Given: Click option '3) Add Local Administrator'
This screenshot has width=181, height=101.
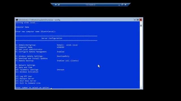Looking at the screenshot, I should tap(29, 49).
